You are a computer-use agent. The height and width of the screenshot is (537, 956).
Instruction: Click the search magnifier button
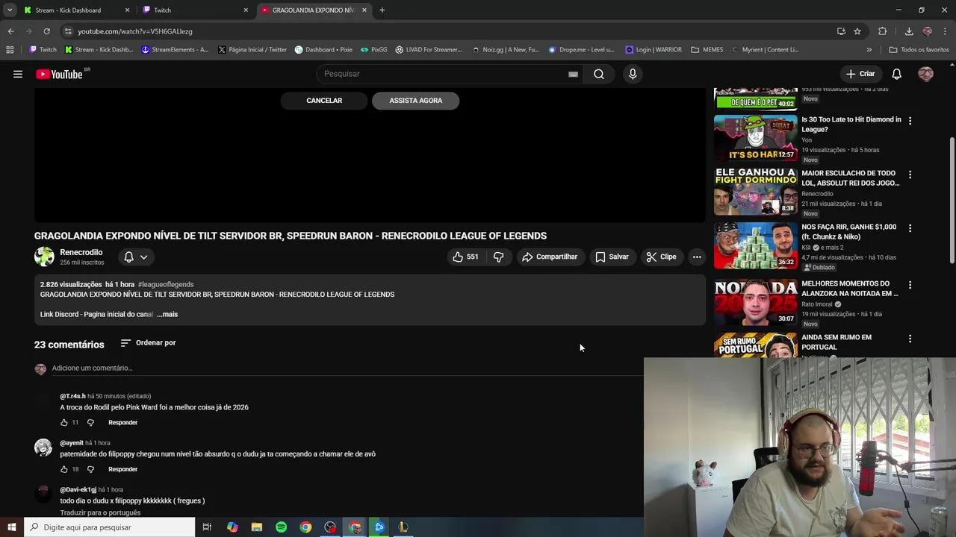[x=599, y=74]
